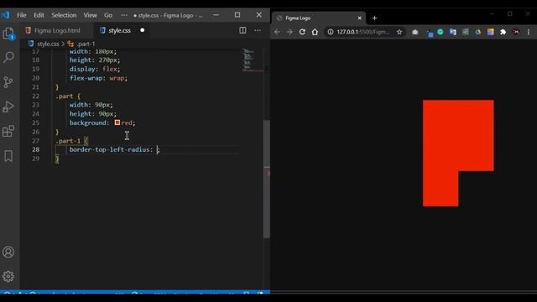Expand hidden menu items with ellipsis
The width and height of the screenshot is (537, 302).
pyautogui.click(x=124, y=15)
